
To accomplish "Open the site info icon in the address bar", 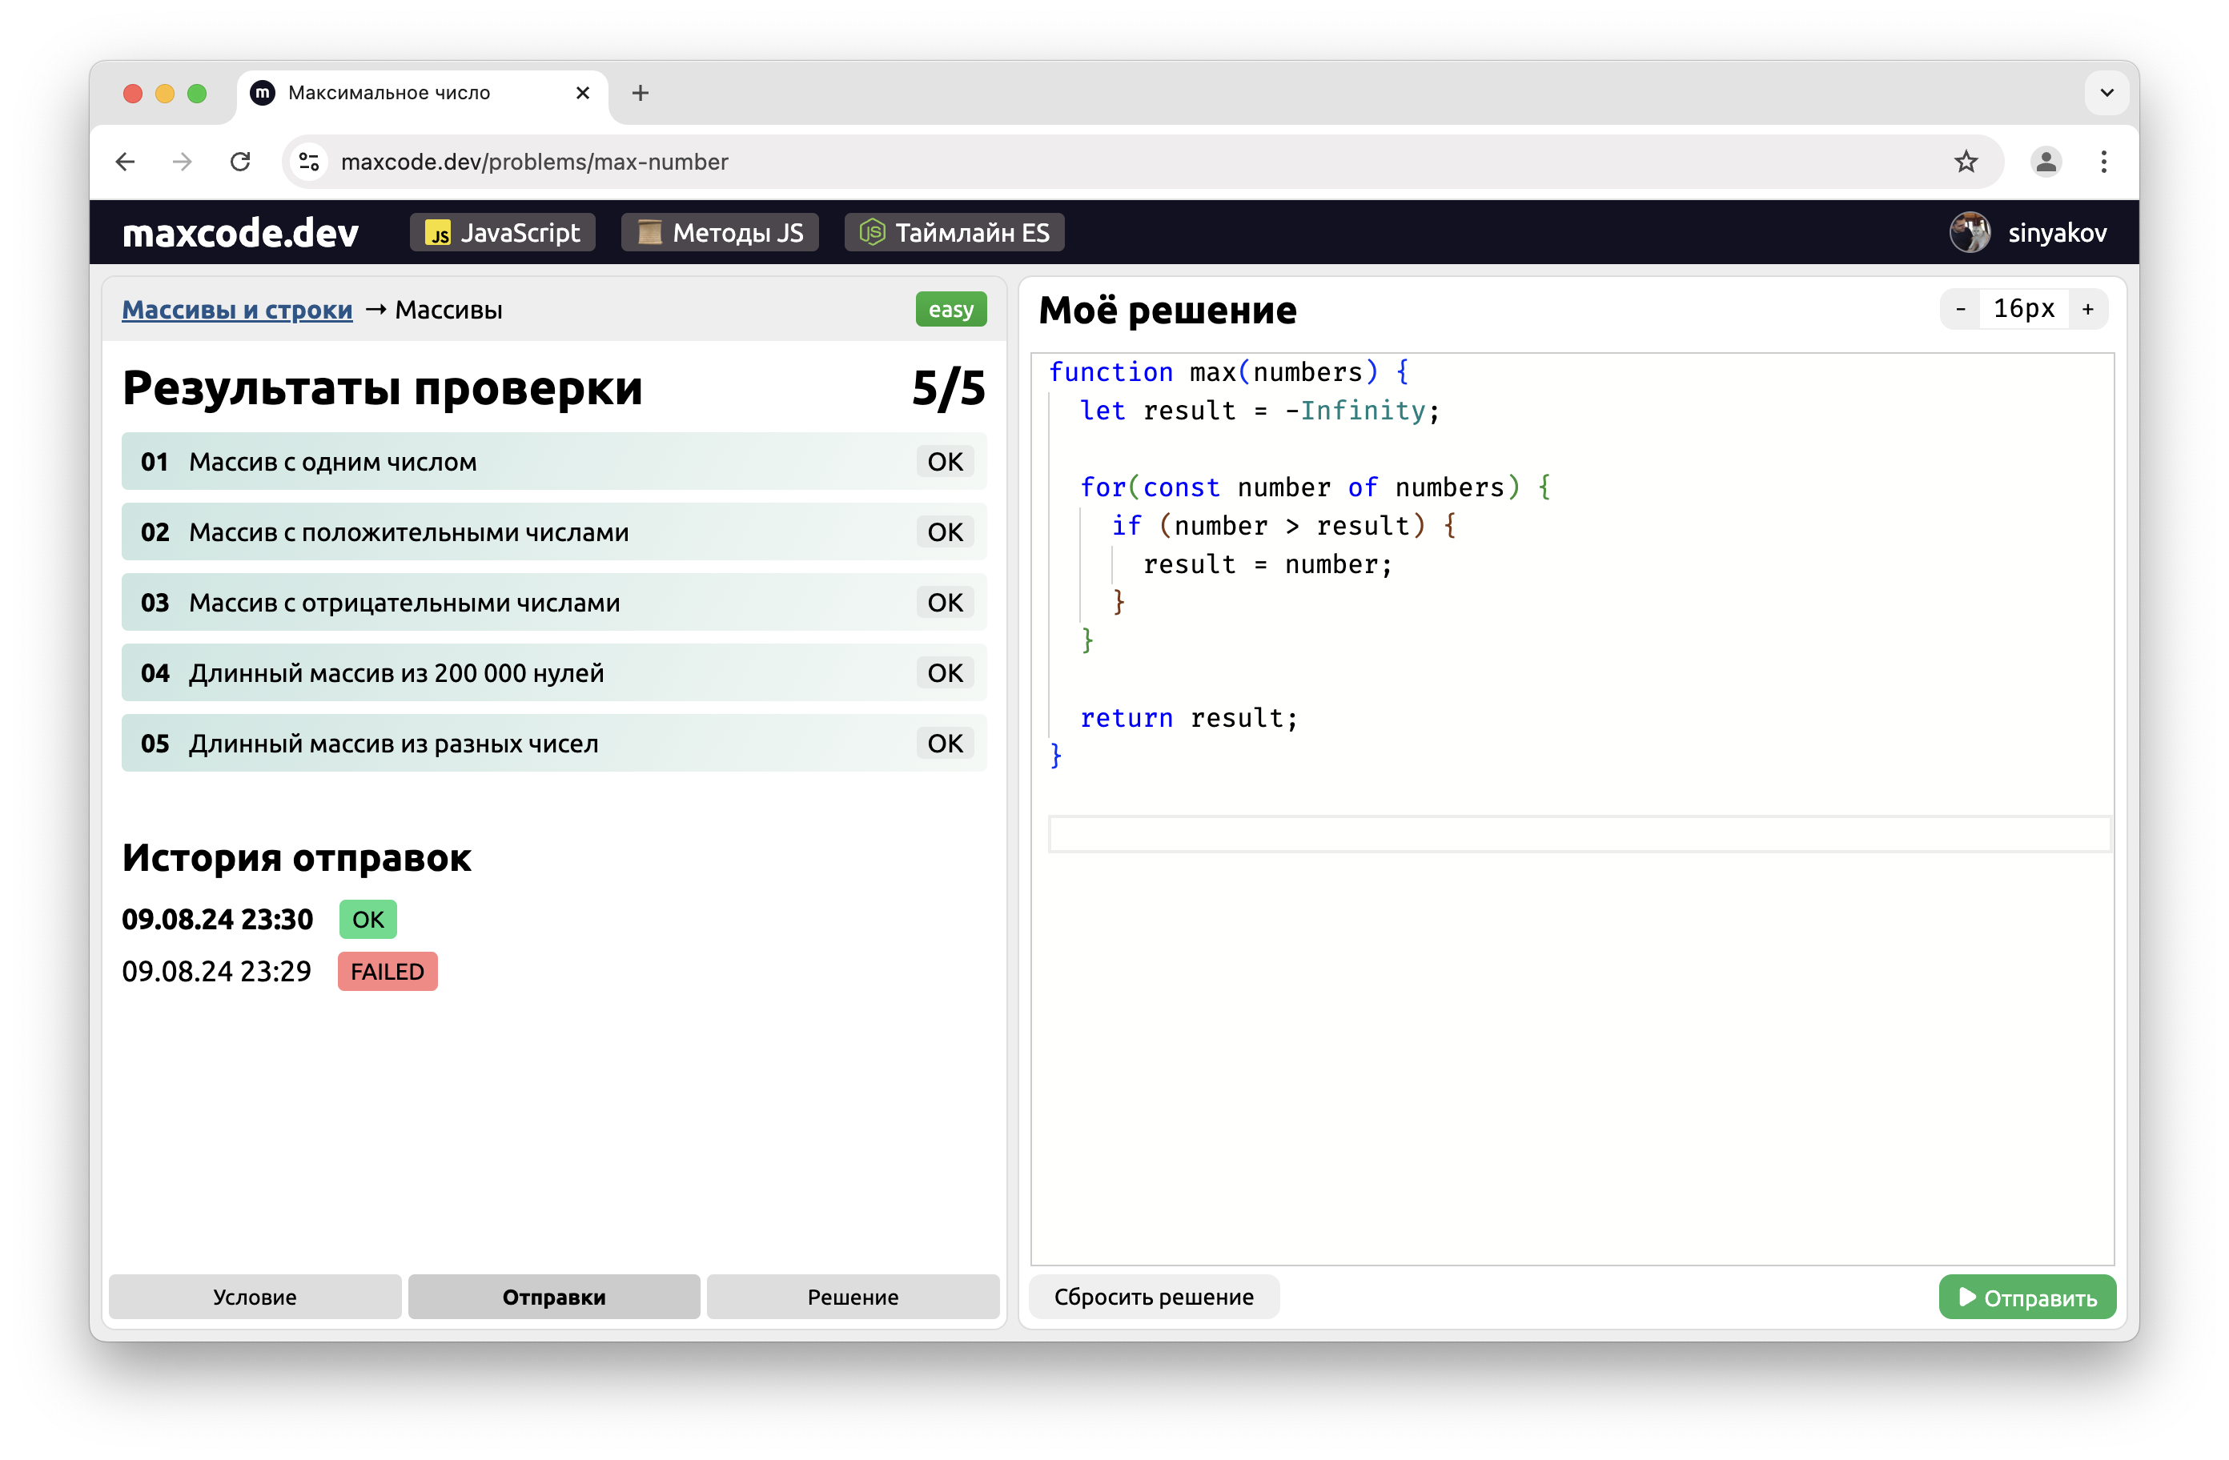I will point(309,162).
